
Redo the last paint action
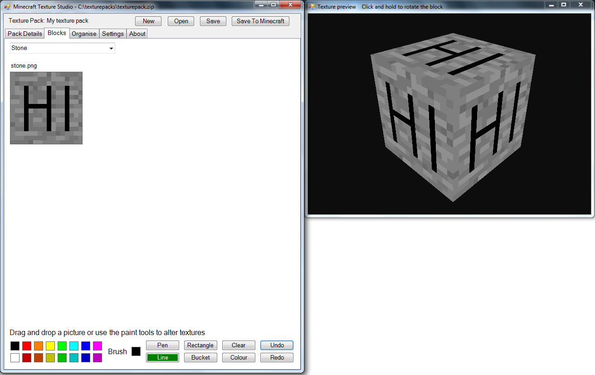pyautogui.click(x=277, y=358)
